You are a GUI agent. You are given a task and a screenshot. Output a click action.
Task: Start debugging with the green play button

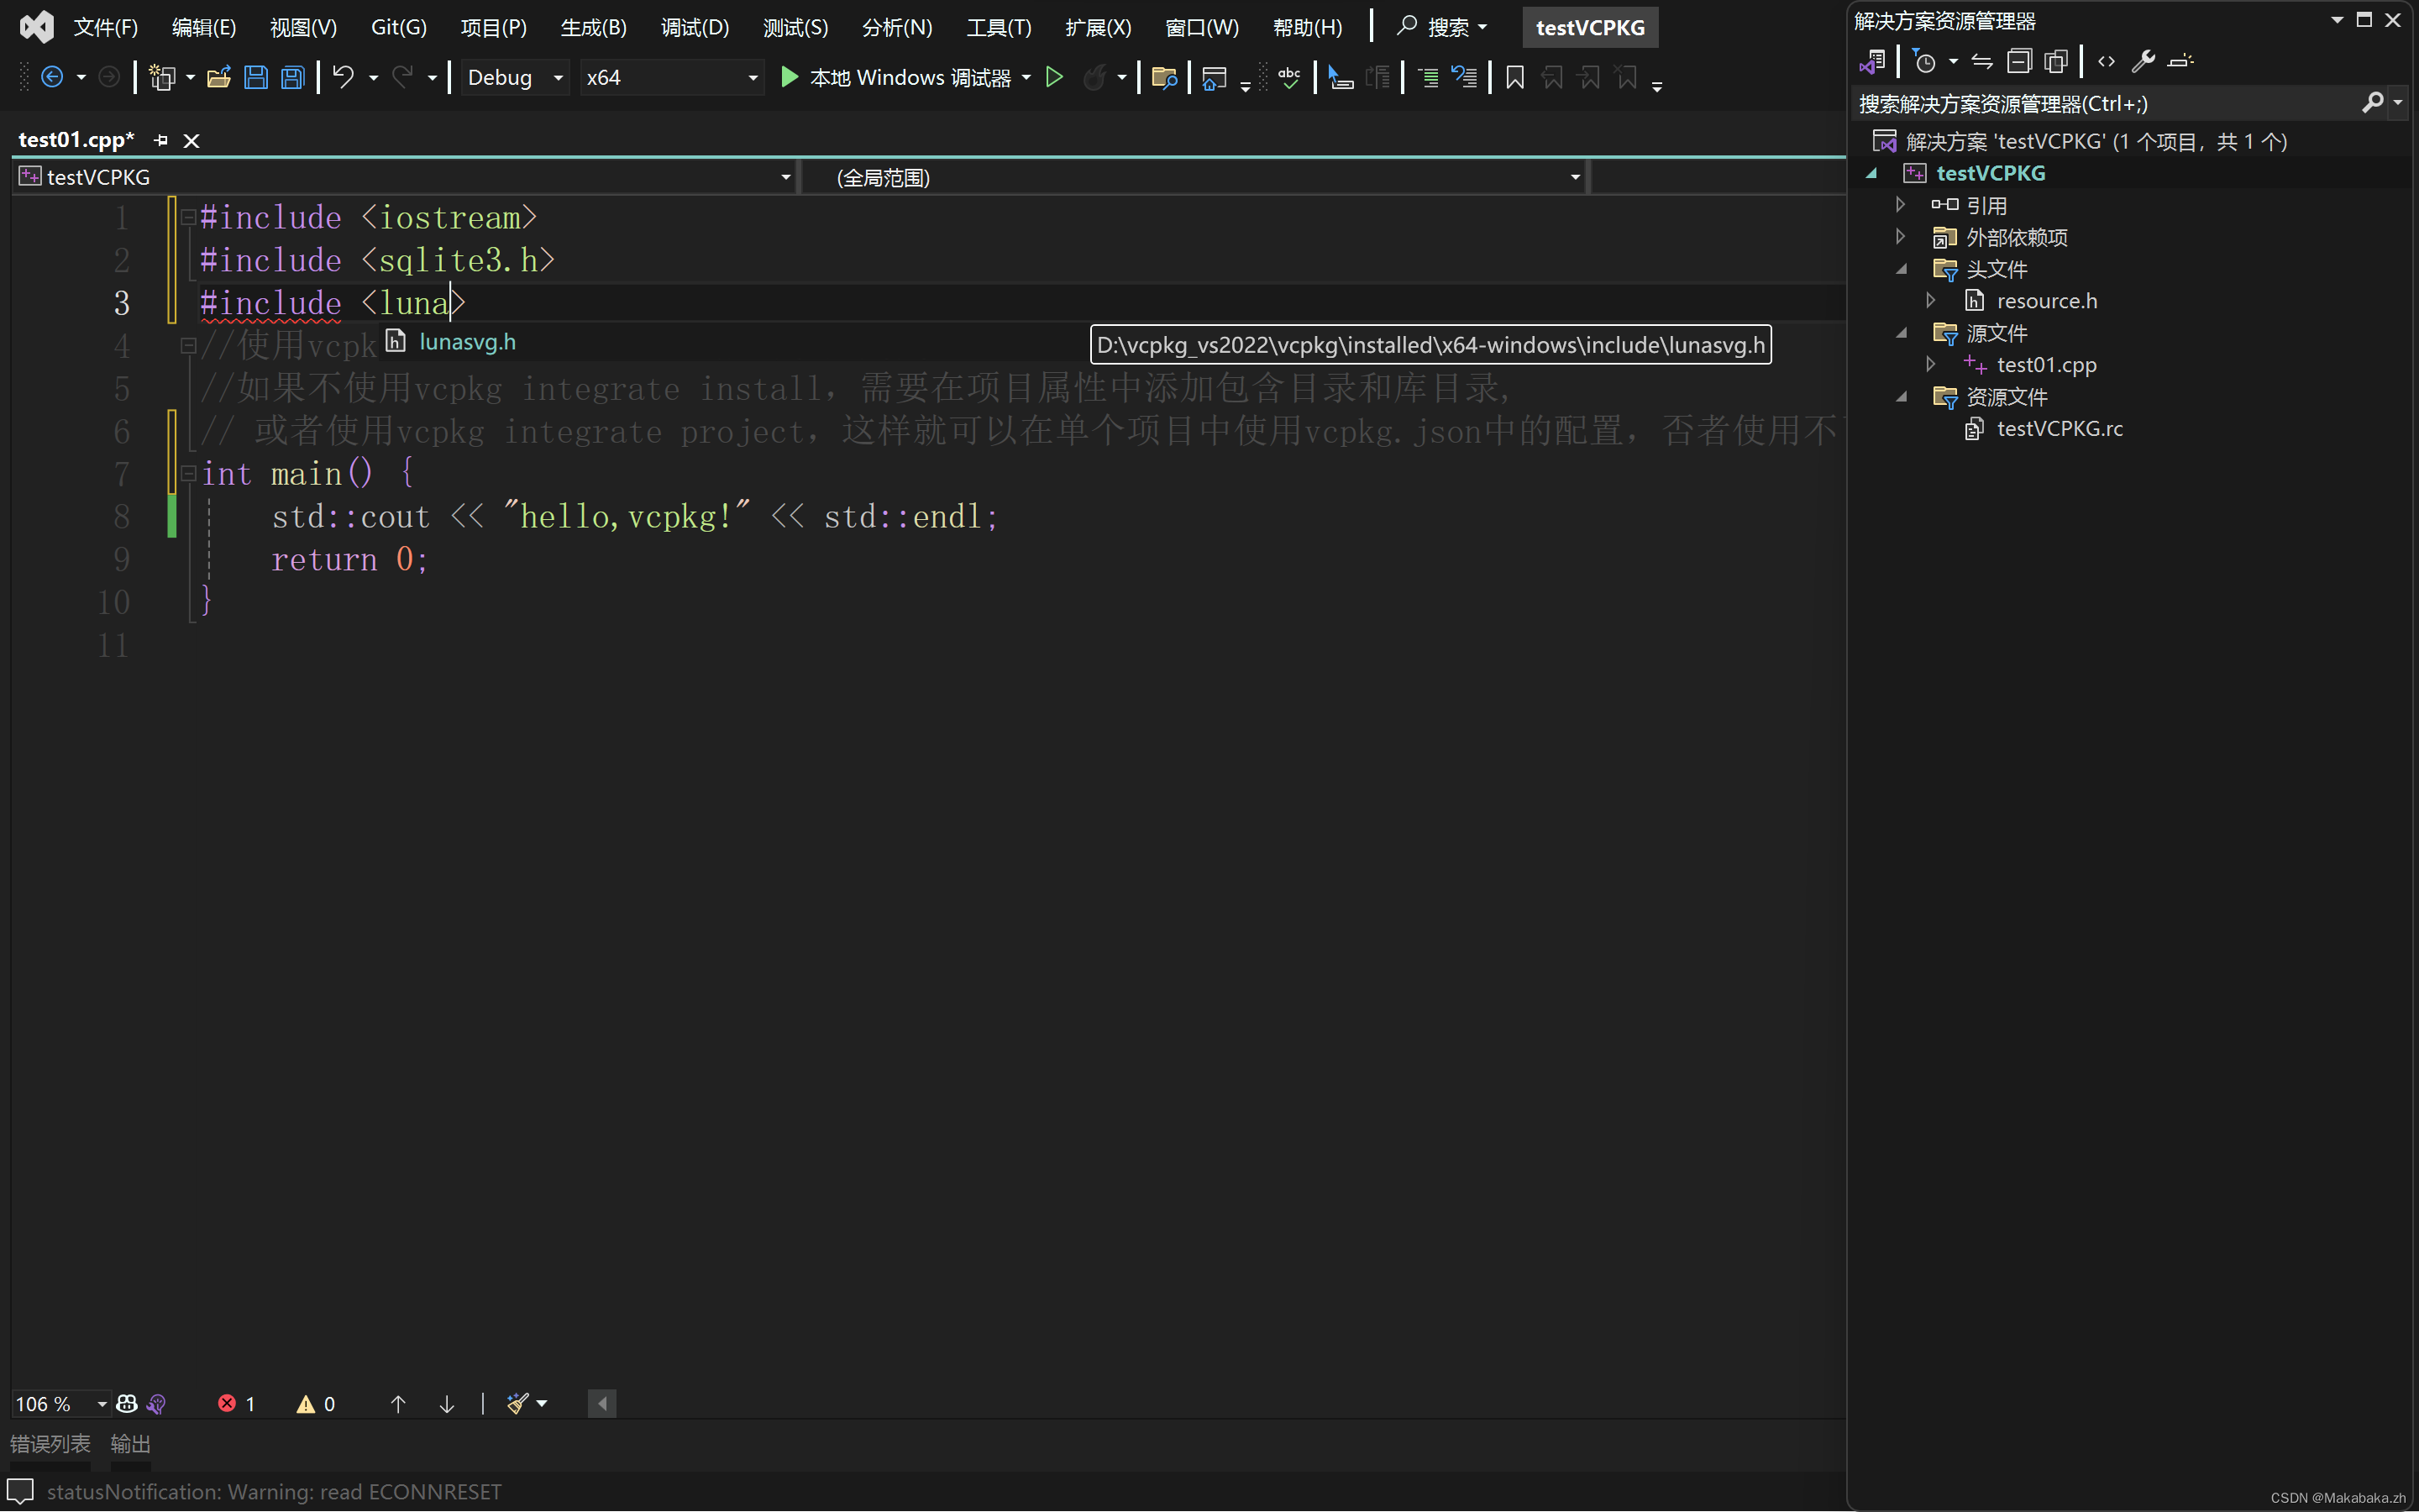click(789, 77)
